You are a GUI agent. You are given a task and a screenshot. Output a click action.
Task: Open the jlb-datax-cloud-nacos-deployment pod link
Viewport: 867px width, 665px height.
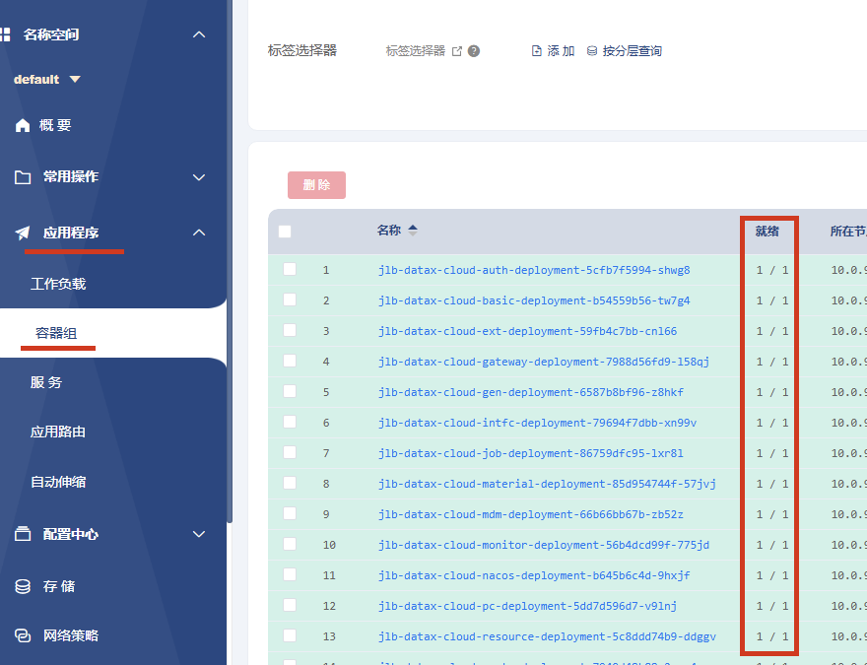click(x=534, y=575)
